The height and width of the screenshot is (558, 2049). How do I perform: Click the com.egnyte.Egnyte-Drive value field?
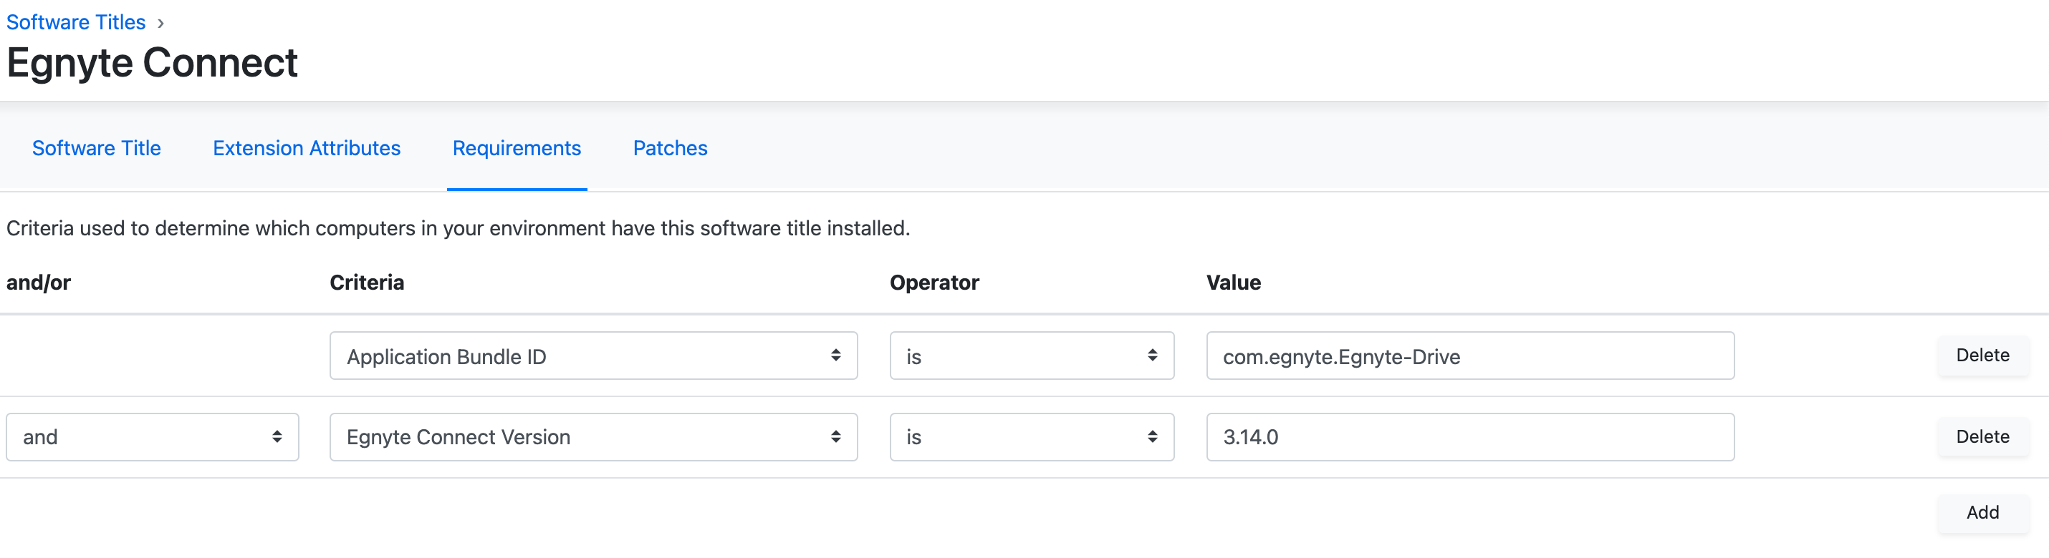(1470, 356)
